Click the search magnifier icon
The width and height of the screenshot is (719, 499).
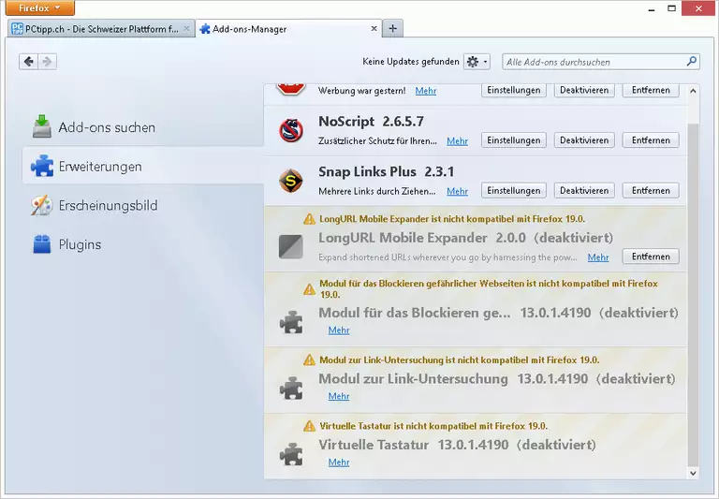(x=692, y=62)
